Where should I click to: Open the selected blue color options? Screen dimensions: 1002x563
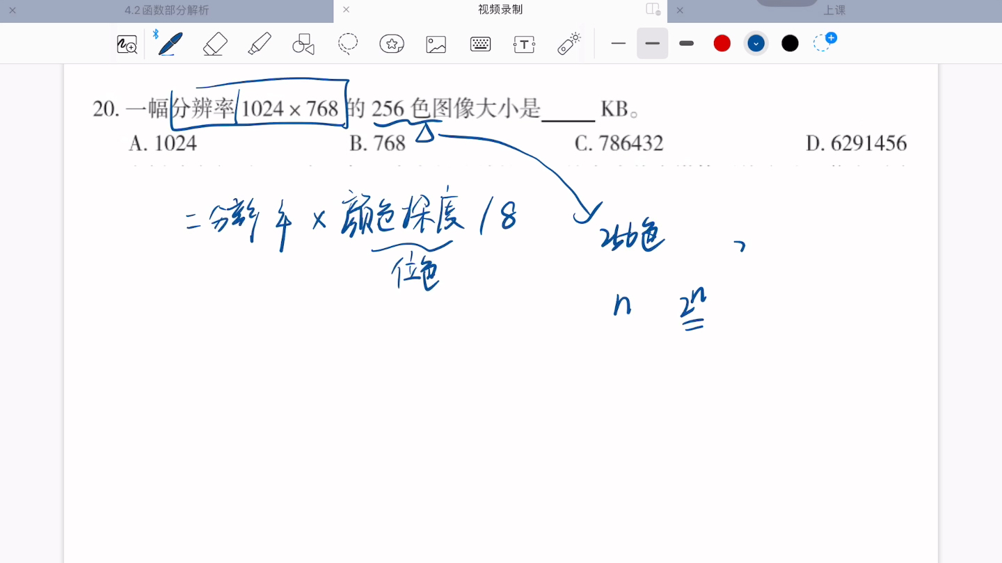pyautogui.click(x=756, y=43)
